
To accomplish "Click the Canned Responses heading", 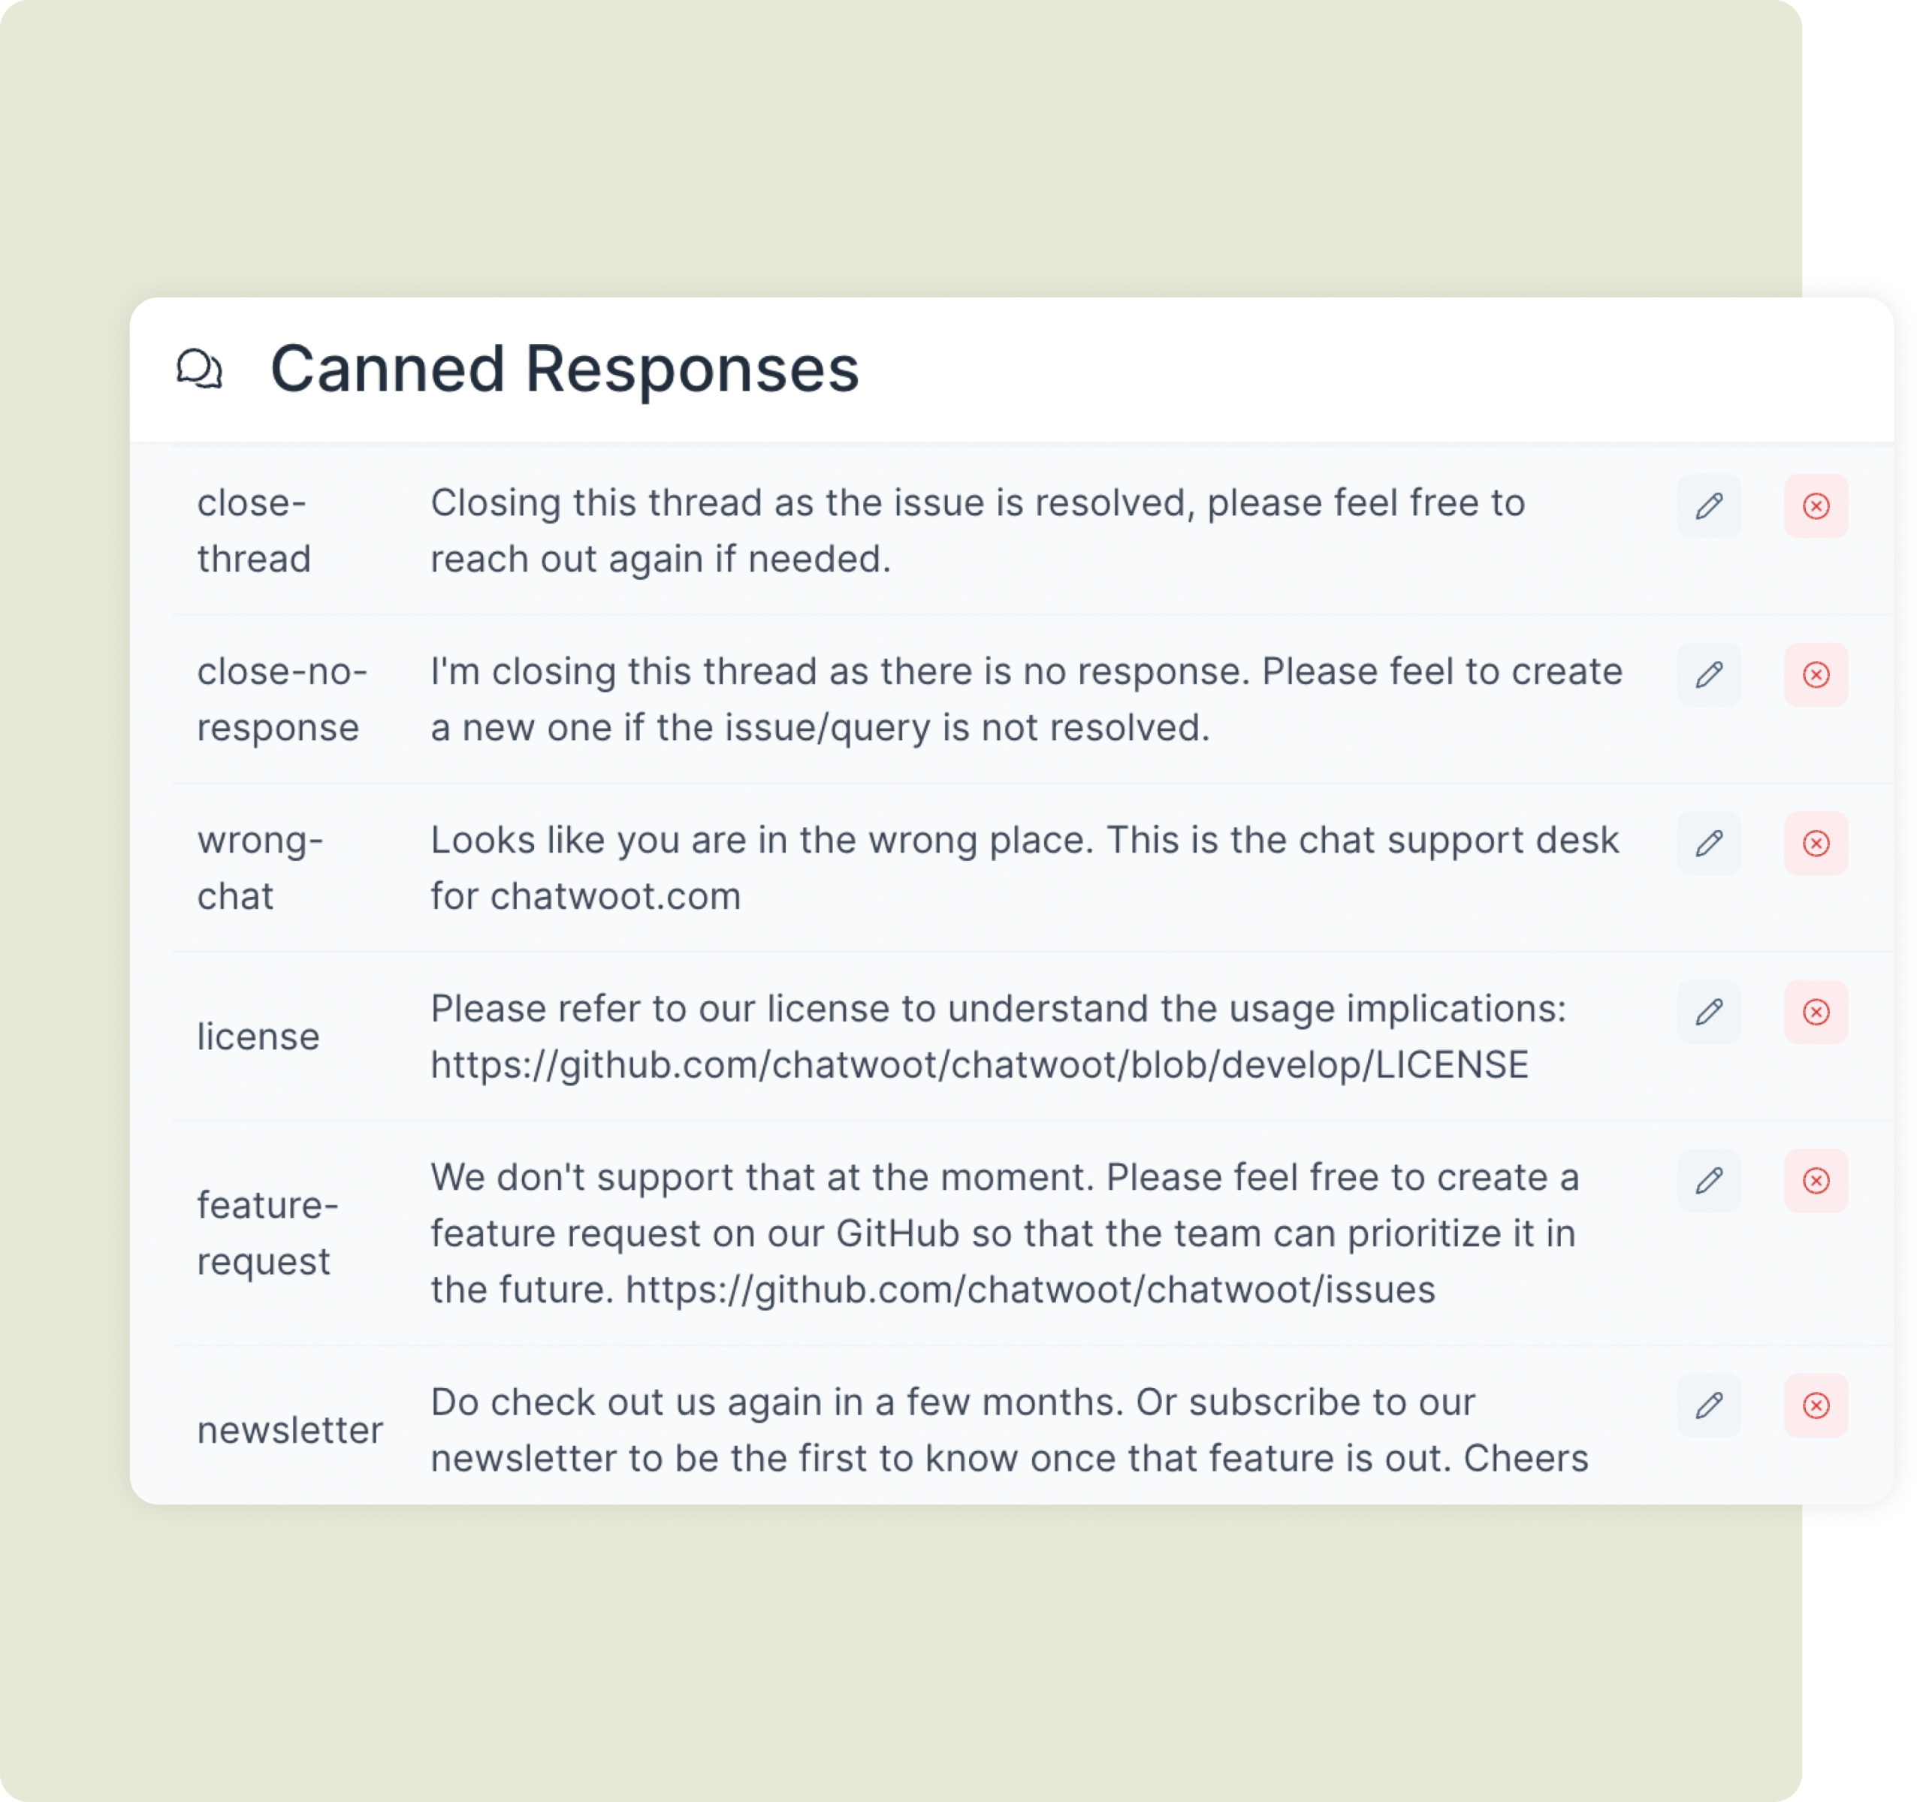I will coord(564,370).
